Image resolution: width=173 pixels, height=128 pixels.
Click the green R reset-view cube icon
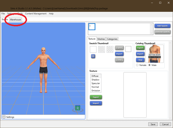[x=78, y=108]
